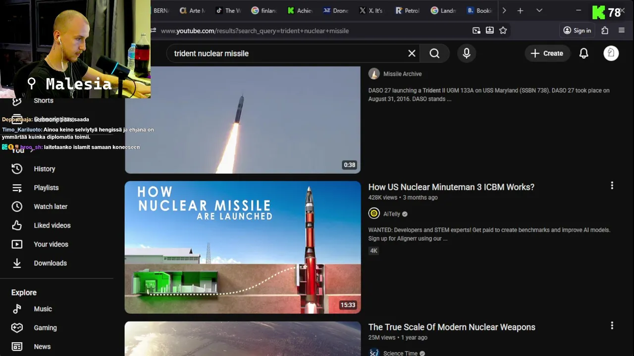Start voice search with microphone icon
The width and height of the screenshot is (634, 356).
click(467, 53)
